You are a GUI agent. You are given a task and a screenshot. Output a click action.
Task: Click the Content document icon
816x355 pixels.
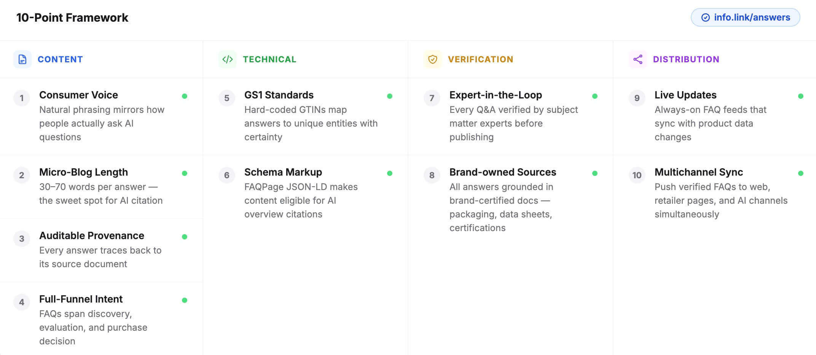22,59
